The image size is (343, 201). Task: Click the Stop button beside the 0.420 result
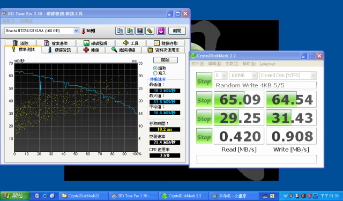pos(204,136)
